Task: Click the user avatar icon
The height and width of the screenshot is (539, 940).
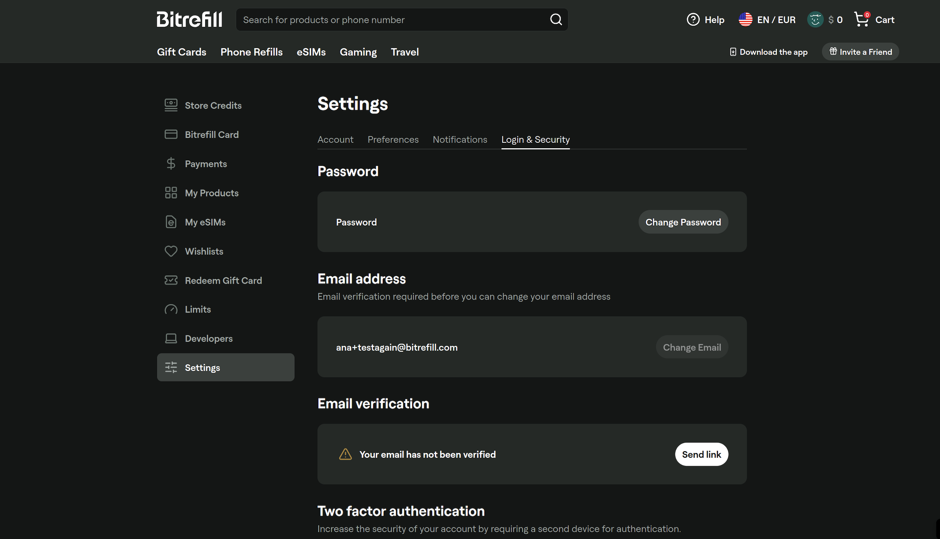Action: [815, 20]
